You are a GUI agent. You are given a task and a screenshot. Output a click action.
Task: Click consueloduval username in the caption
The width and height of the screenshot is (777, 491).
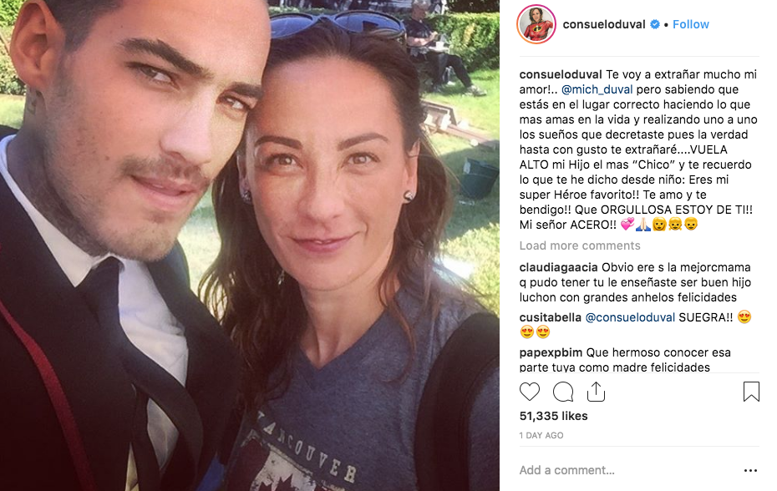click(561, 75)
